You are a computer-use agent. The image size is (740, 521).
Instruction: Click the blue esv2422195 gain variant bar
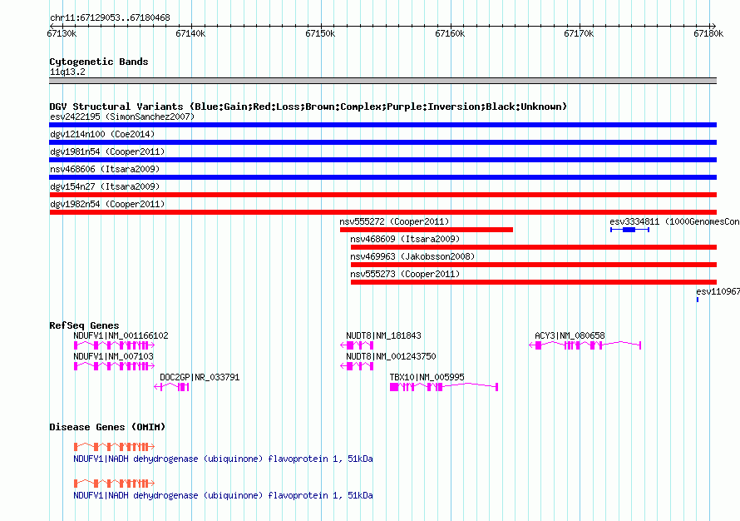pyautogui.click(x=382, y=125)
